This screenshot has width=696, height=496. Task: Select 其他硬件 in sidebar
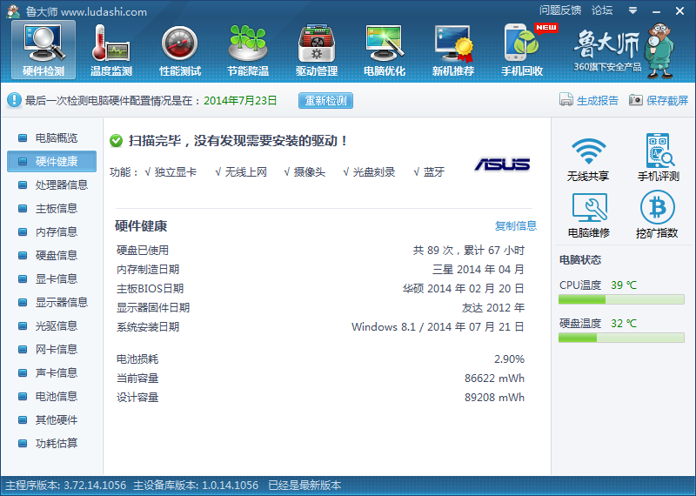click(x=51, y=420)
